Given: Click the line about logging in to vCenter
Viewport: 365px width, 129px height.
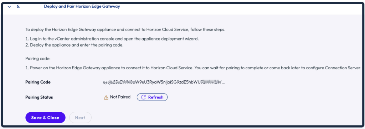Looking at the screenshot, I should (x=112, y=39).
